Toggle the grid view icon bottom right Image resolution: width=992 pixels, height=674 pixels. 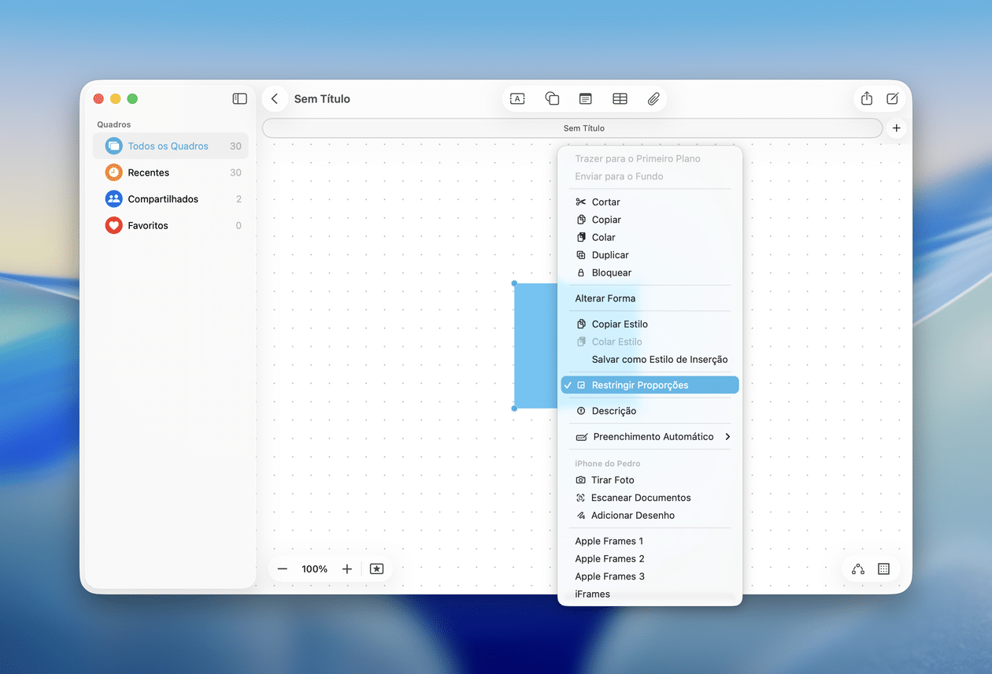tap(883, 569)
